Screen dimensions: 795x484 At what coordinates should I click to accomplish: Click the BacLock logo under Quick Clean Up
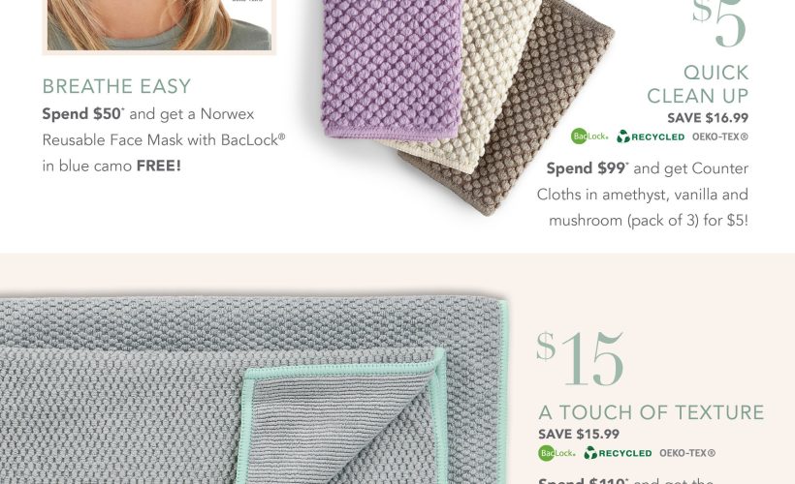[x=589, y=136]
